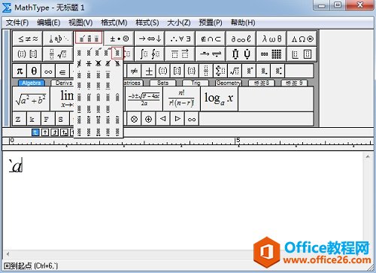Open the operator symbols palette (±•⊗)
376x273 pixels.
[120, 38]
